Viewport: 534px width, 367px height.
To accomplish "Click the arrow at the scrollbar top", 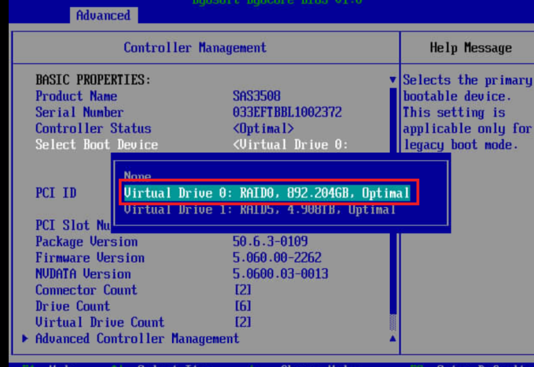I will pyautogui.click(x=392, y=80).
